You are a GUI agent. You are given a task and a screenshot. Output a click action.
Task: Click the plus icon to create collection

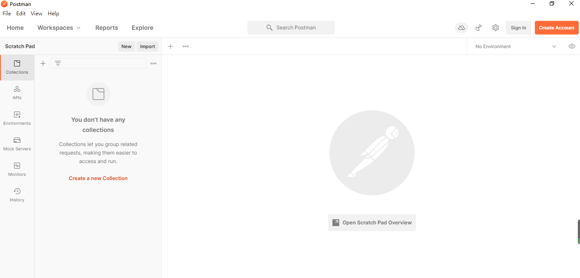point(43,63)
